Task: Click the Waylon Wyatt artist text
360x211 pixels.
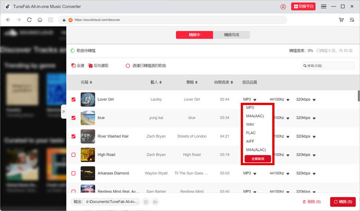Action: pos(156,173)
